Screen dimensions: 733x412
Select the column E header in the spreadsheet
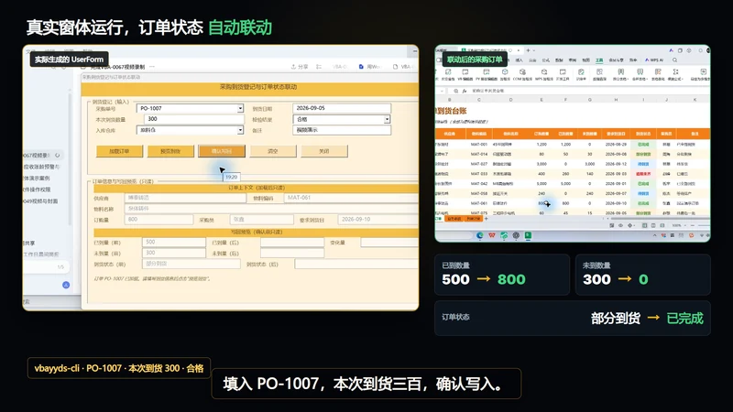coord(542,100)
